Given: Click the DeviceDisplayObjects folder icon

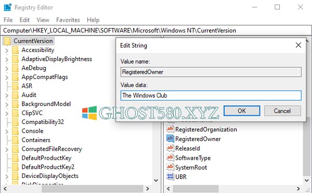Looking at the screenshot, I should pos(15,176).
